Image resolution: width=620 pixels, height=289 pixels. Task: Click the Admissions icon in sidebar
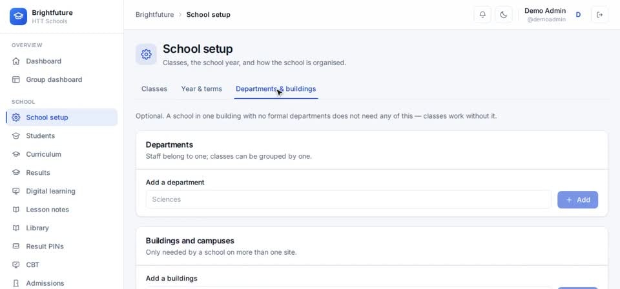(15, 283)
